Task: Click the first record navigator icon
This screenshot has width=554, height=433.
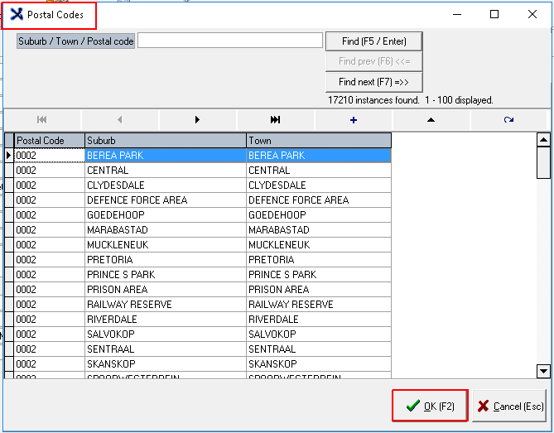Action: [42, 120]
